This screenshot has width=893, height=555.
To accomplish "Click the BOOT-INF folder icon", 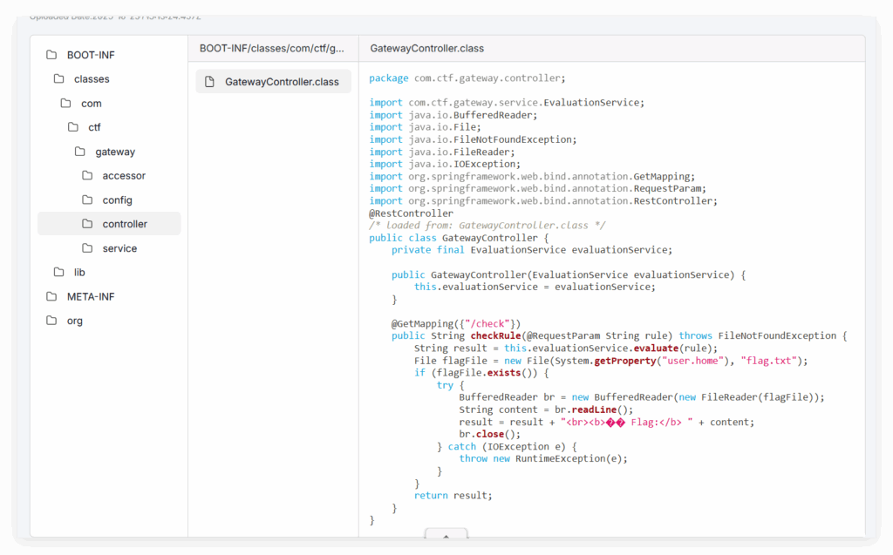I will tap(51, 55).
